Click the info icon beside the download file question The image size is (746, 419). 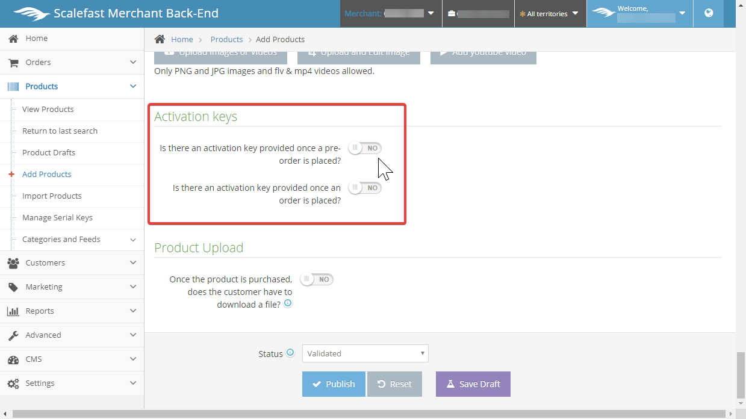[x=288, y=304]
